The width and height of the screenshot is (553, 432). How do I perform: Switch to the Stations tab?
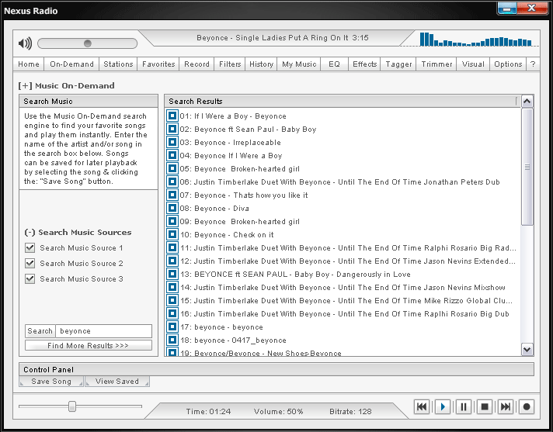click(118, 64)
